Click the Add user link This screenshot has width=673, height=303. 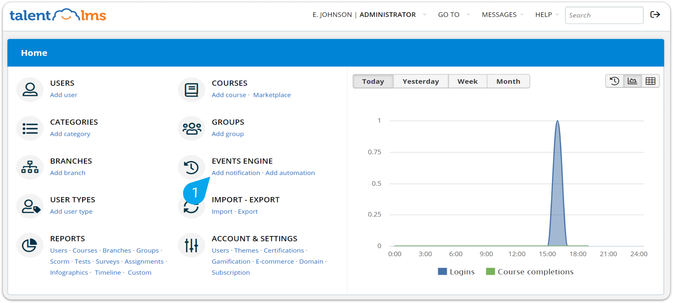[x=64, y=95]
